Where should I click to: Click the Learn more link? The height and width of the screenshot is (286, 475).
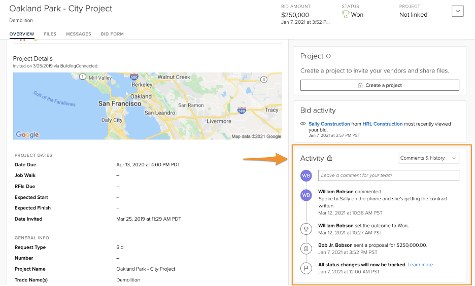pyautogui.click(x=420, y=265)
